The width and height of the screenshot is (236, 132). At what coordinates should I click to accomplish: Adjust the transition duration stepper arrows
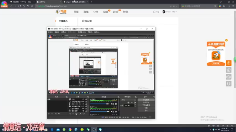(x=135, y=105)
